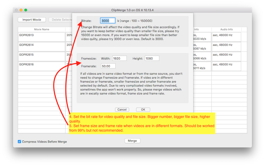Viewport: 265px width, 166px height.
Task: Click the 5087 kb/s video info cell
Action: point(202,47)
